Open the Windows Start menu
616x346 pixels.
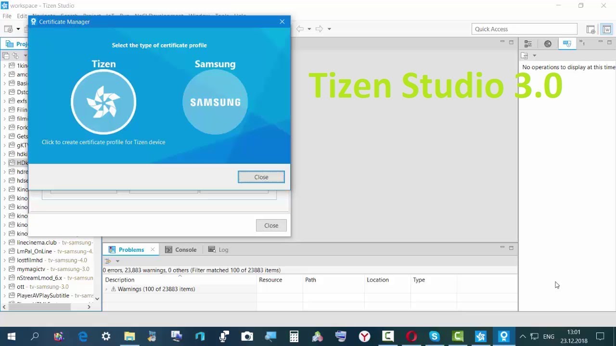12,336
